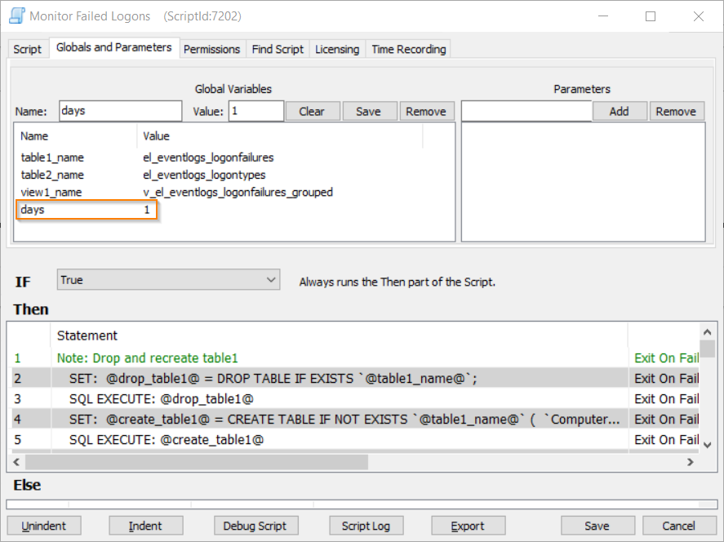This screenshot has width=724, height=542.
Task: Click the Name column header in globals list
Action: pos(76,136)
